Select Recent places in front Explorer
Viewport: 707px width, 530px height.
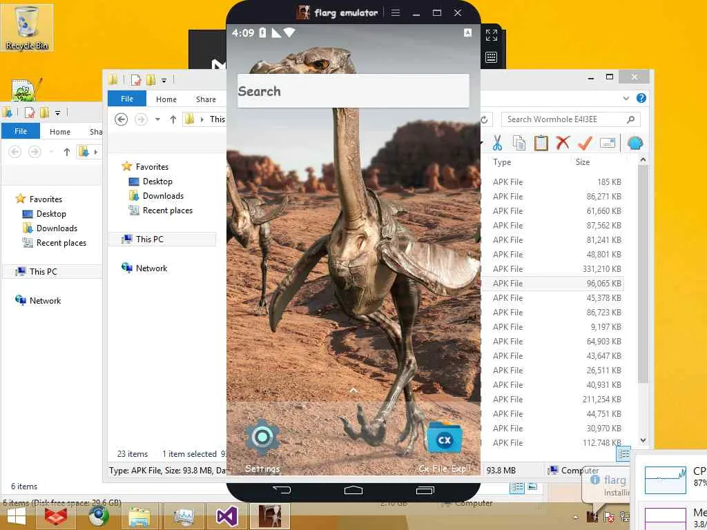tap(167, 210)
